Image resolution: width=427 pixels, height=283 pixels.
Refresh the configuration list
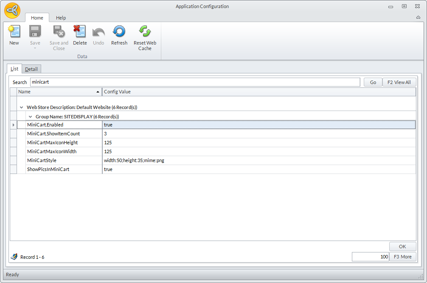(119, 32)
